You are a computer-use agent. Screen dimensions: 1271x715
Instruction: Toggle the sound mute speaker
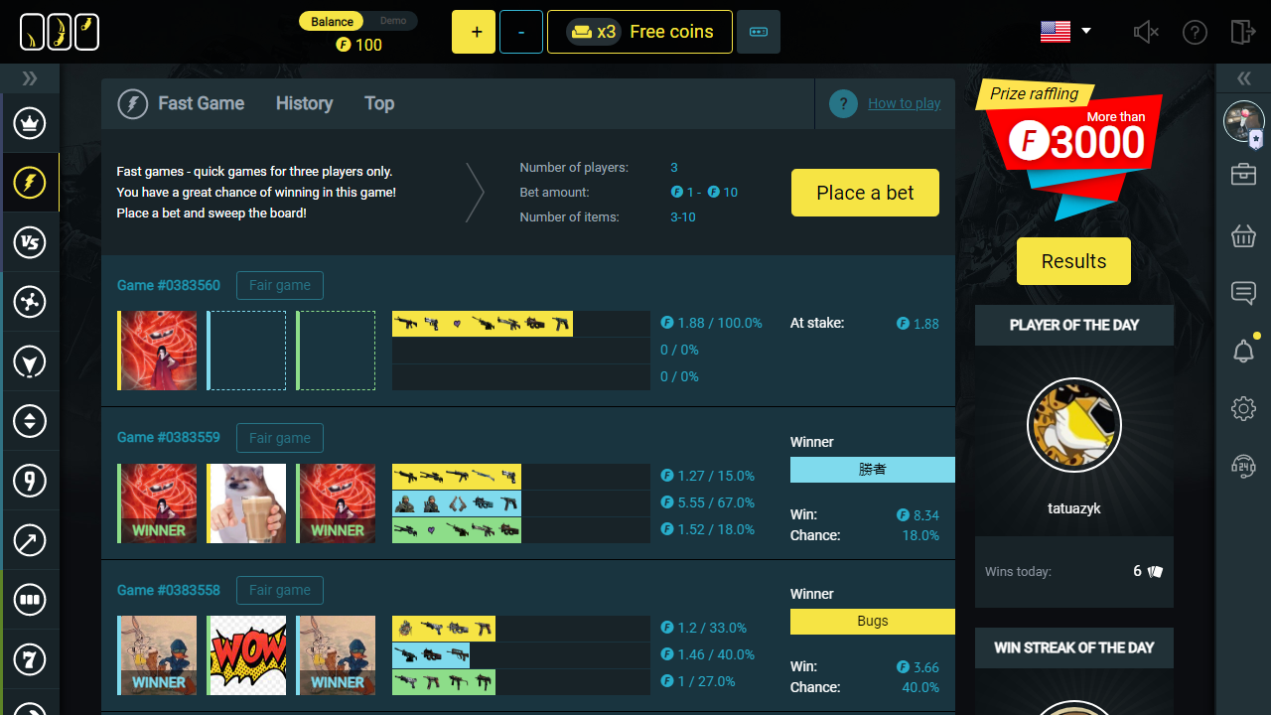pyautogui.click(x=1146, y=32)
